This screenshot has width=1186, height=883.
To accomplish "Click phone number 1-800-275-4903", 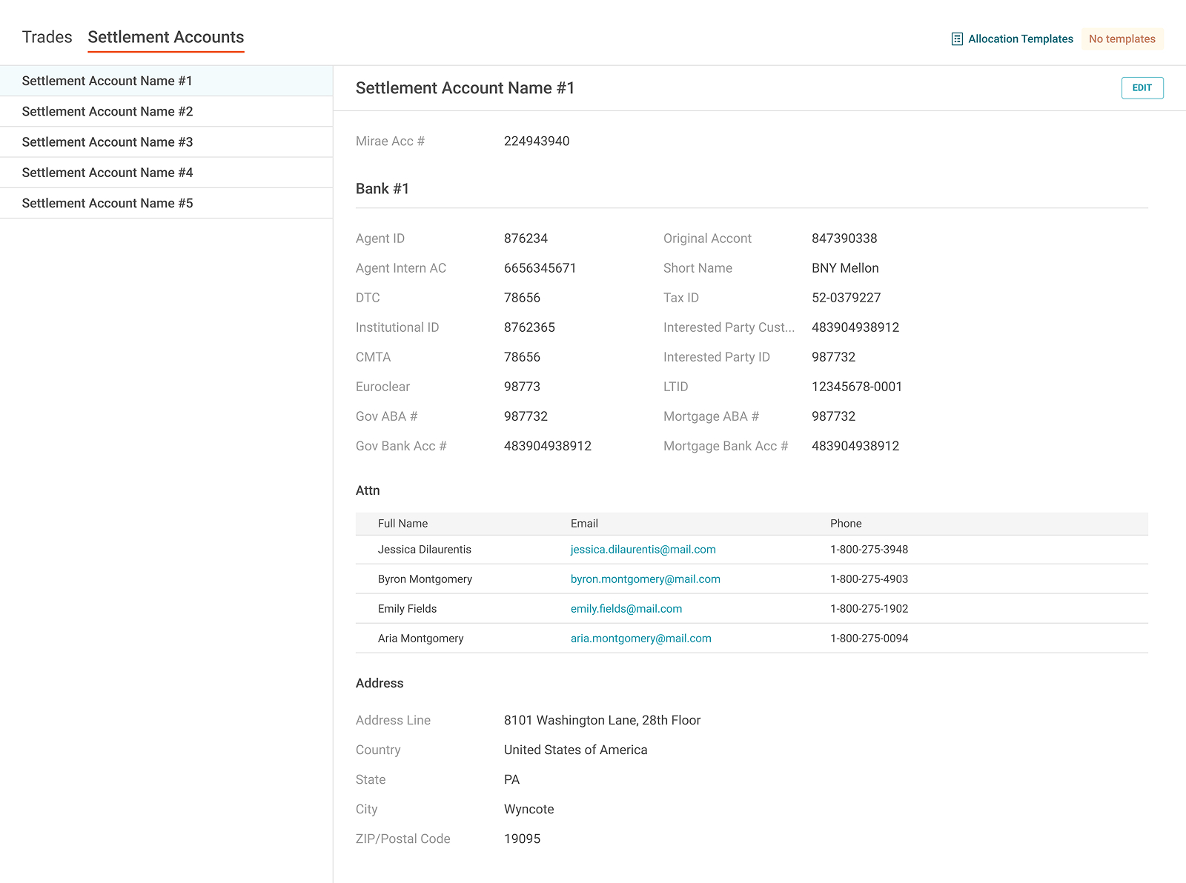I will [869, 579].
